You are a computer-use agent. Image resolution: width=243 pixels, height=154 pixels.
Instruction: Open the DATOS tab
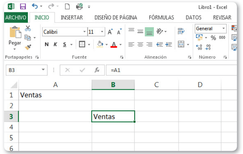[x=194, y=17]
